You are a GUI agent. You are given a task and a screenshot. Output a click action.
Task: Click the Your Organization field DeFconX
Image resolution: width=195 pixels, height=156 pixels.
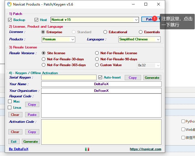[x=101, y=91]
